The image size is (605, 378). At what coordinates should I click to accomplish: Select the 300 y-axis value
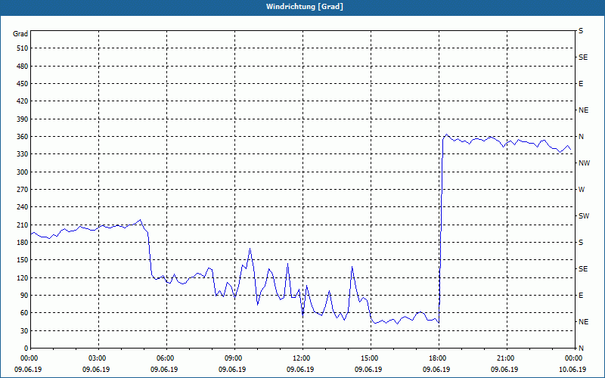pyautogui.click(x=23, y=172)
